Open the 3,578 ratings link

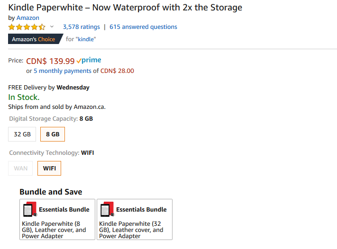point(81,27)
